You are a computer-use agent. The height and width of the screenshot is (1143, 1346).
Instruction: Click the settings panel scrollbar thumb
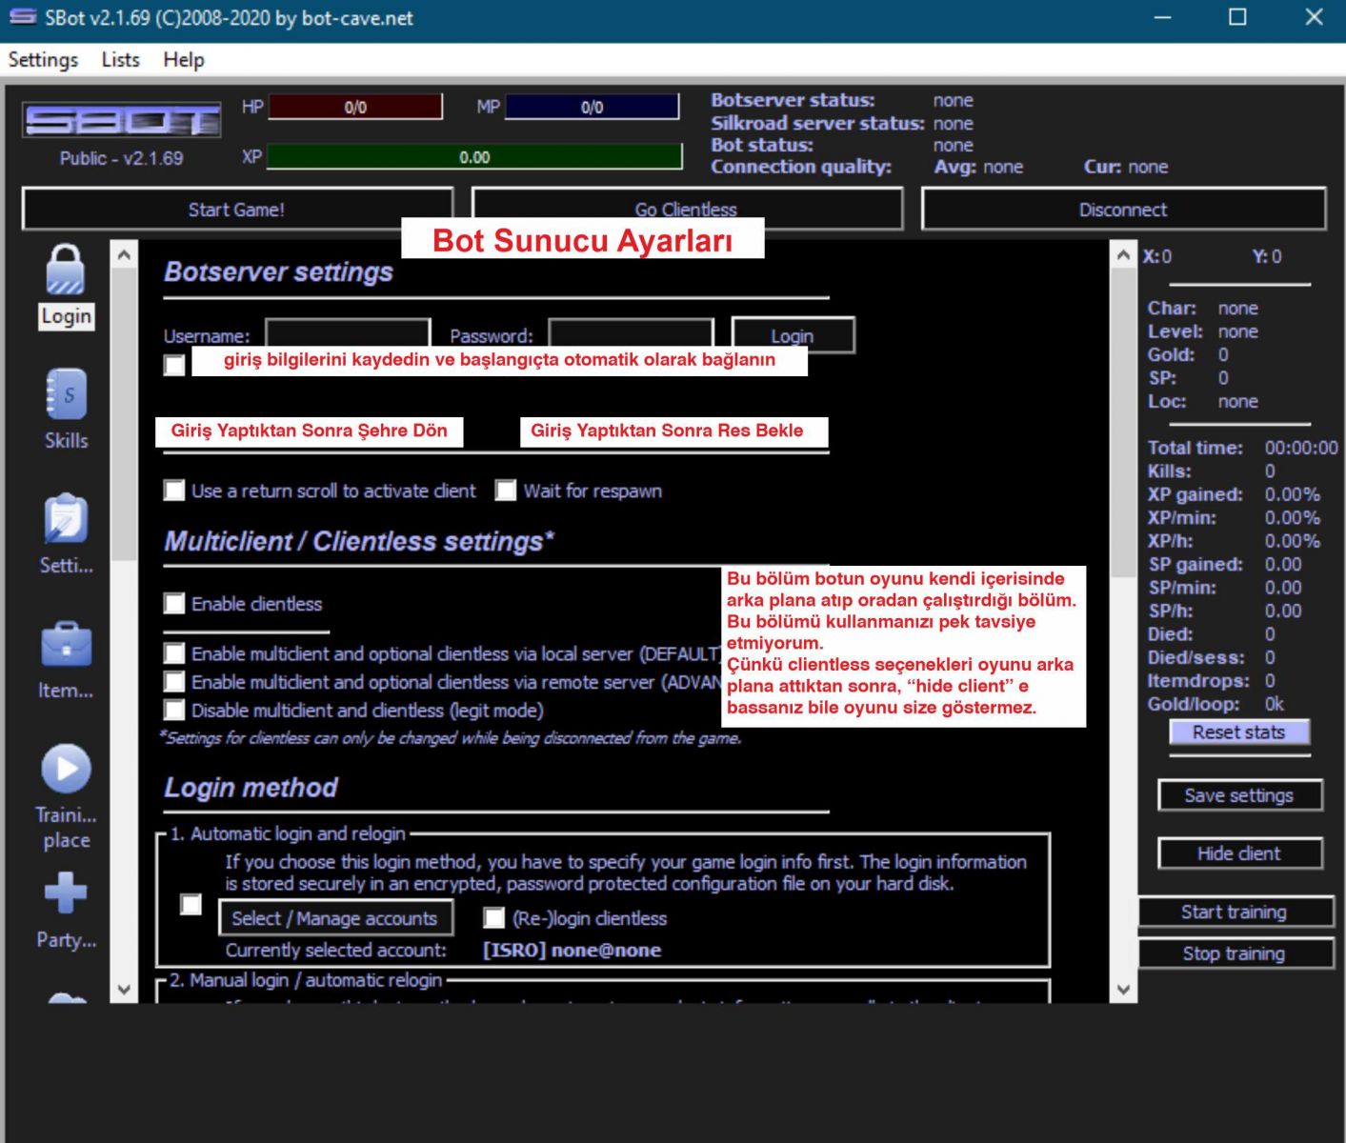(x=1124, y=422)
